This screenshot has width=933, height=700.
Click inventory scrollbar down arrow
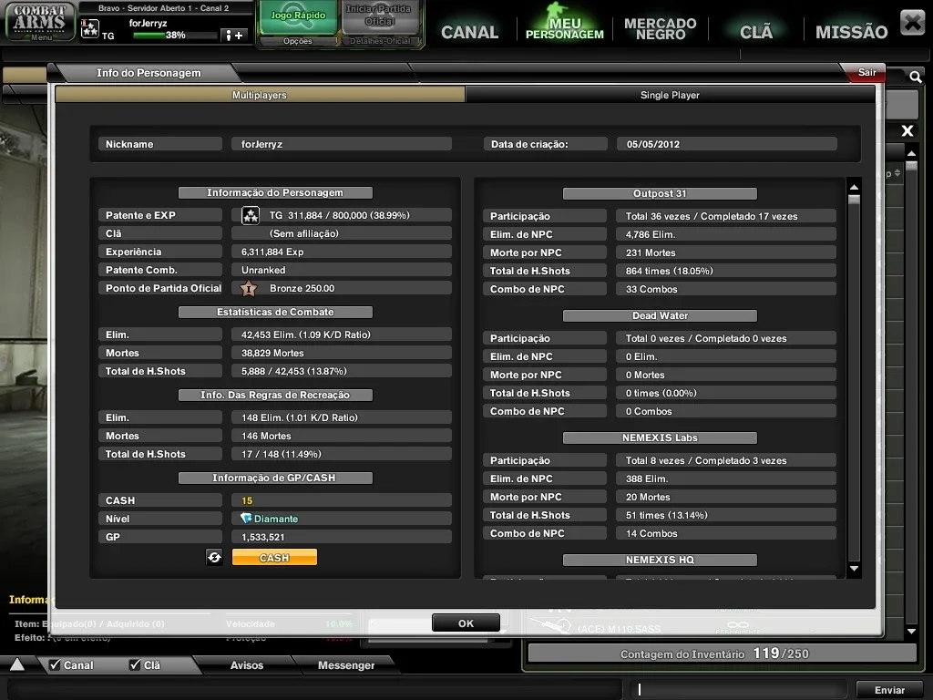[911, 631]
